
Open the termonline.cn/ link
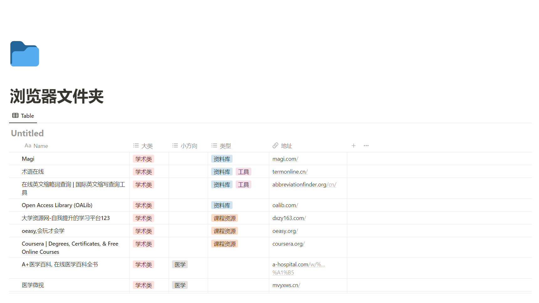click(290, 172)
